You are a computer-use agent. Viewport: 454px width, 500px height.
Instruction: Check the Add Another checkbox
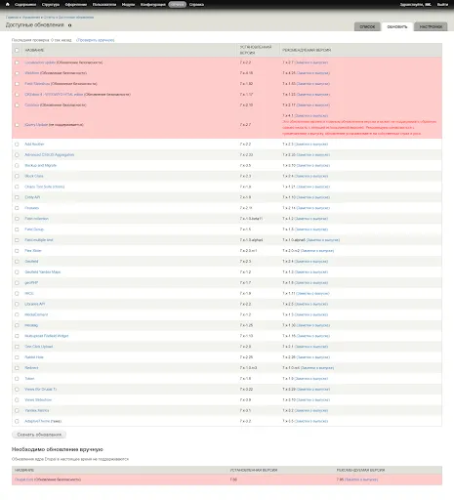click(17, 145)
